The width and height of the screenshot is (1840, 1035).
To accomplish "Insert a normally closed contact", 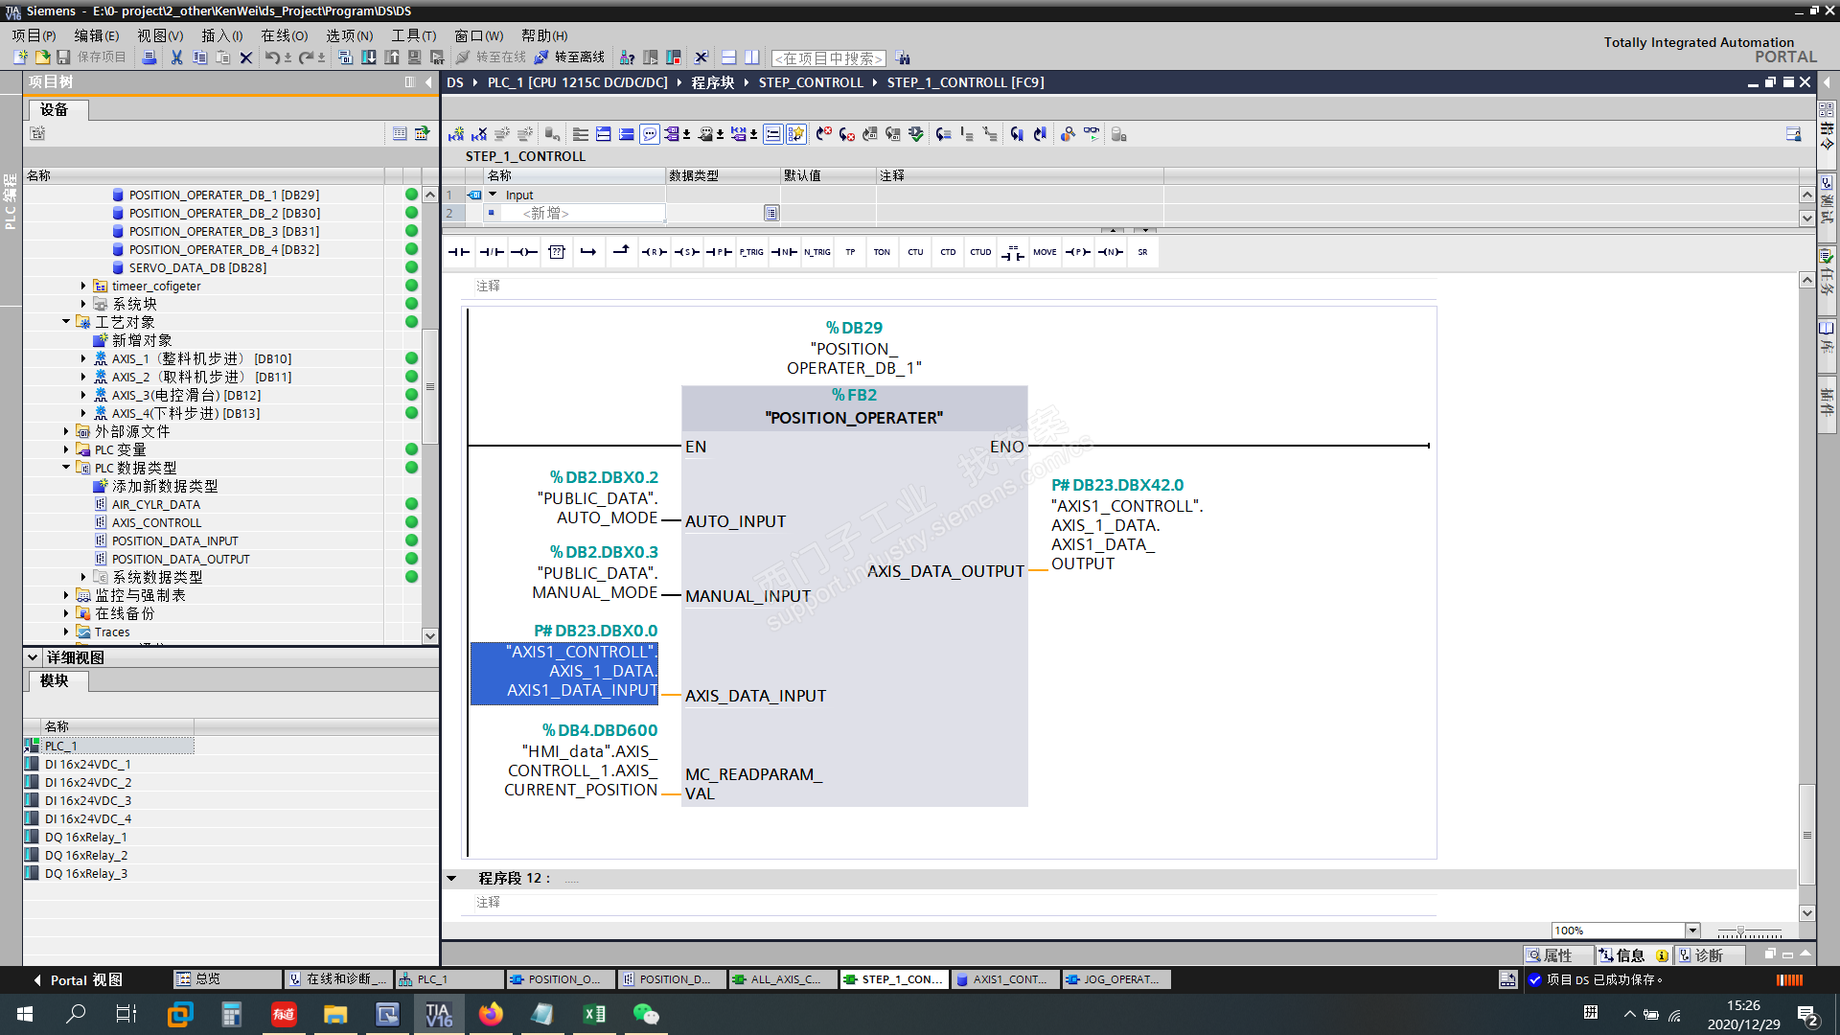I will [x=492, y=252].
